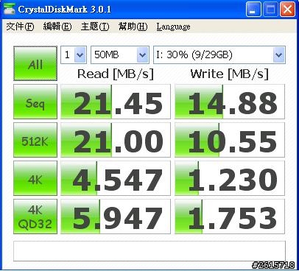Open the 文件(F) menu
The width and height of the screenshot is (299, 271).
(20, 27)
